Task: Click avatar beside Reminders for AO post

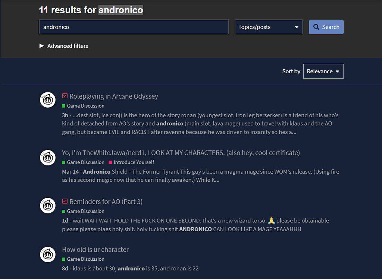Action: (48, 206)
